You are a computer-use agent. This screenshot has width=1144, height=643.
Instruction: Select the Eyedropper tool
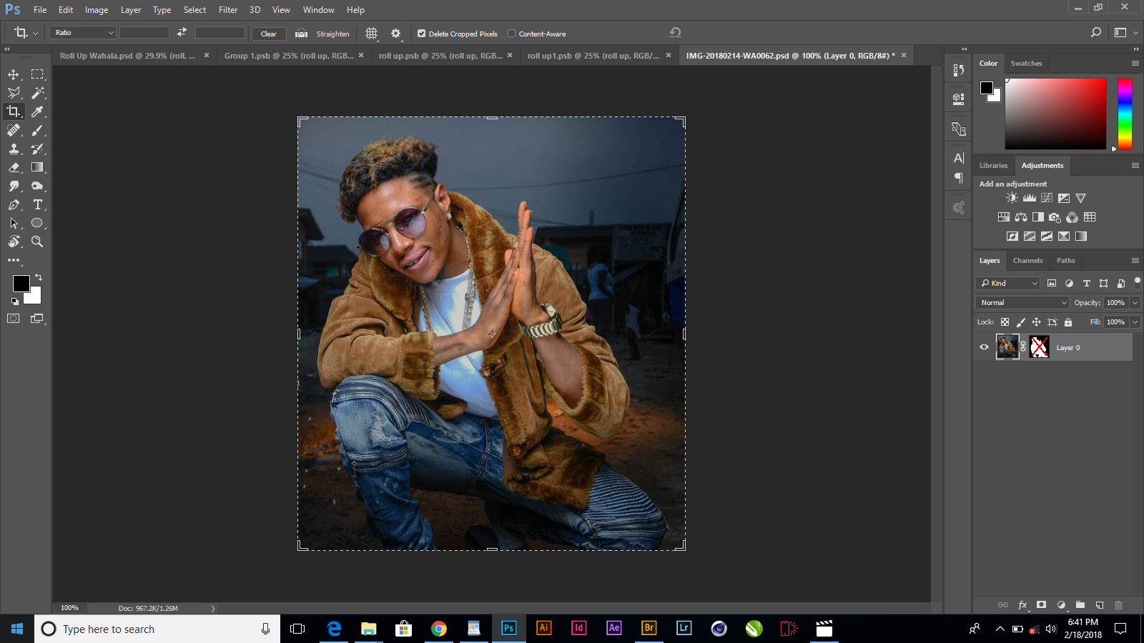coord(37,111)
